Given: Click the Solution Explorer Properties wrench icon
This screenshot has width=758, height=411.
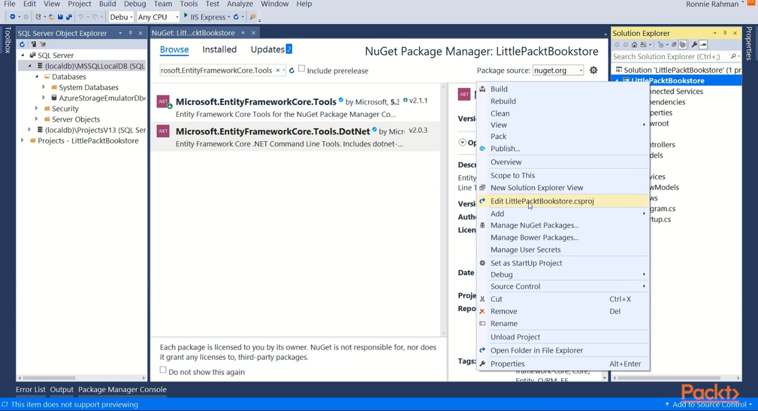Looking at the screenshot, I should click(x=694, y=45).
